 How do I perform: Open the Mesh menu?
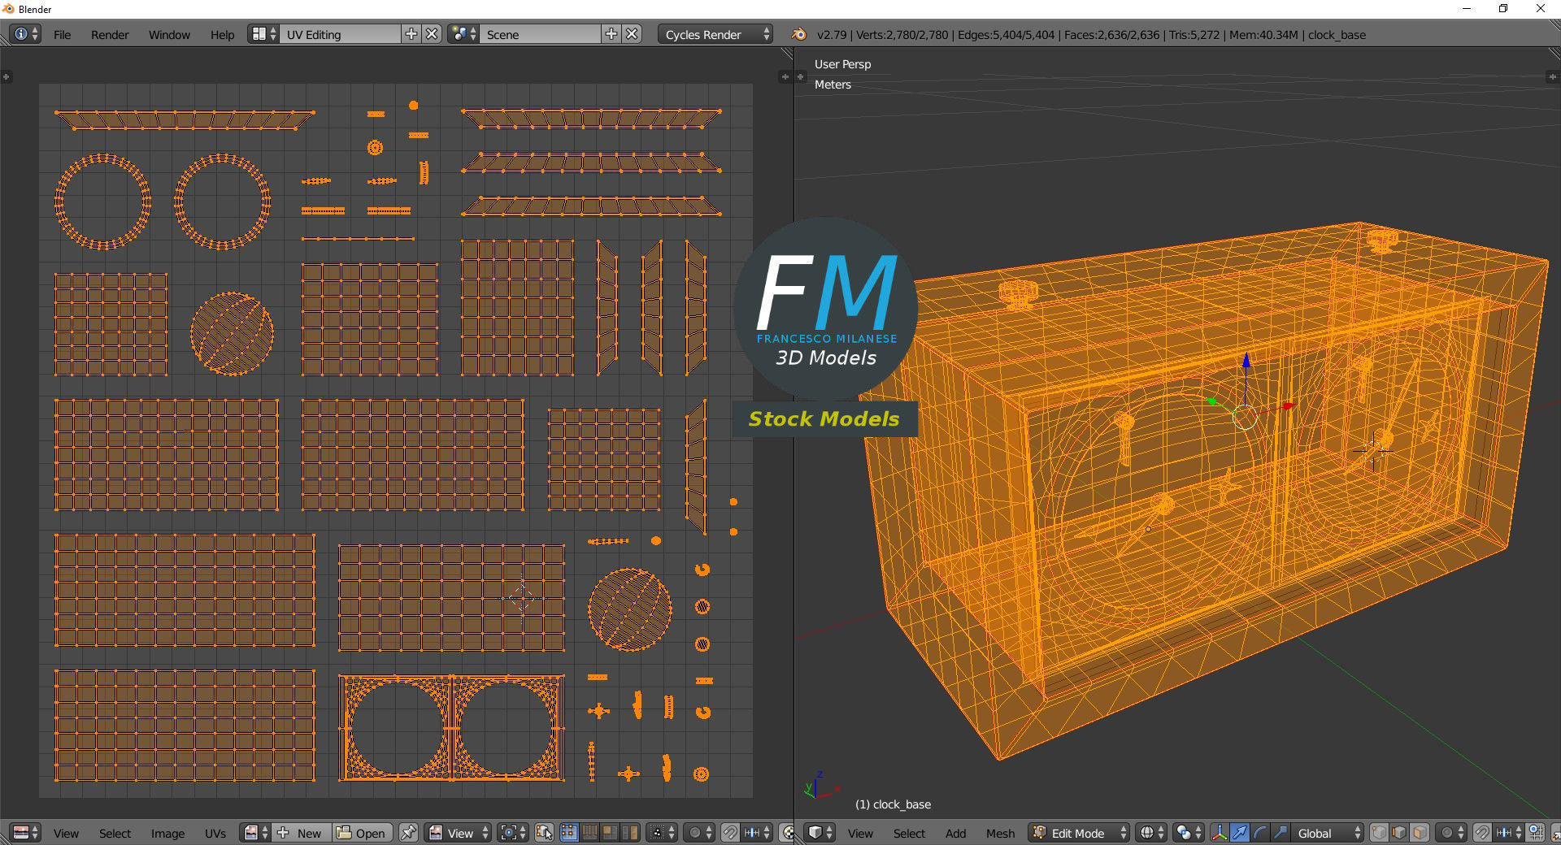(x=1000, y=833)
